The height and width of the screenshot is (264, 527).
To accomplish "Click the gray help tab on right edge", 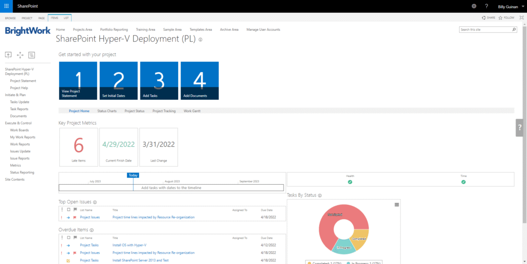I will [520, 128].
